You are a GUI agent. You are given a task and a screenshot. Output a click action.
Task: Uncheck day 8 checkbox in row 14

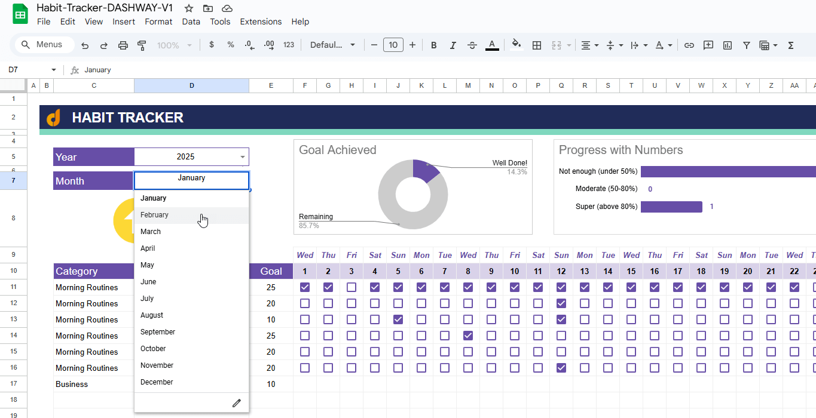click(x=468, y=336)
